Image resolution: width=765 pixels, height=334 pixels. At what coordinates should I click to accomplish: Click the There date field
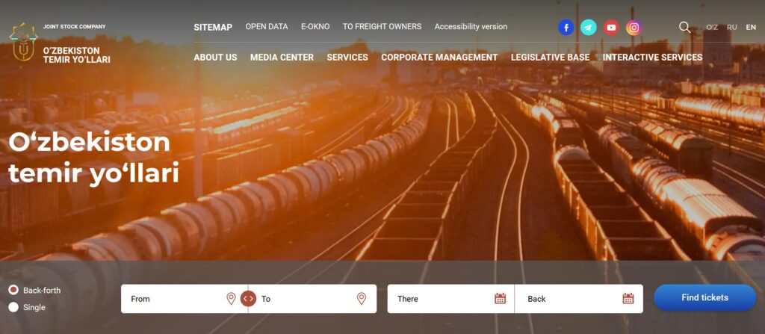[450, 298]
